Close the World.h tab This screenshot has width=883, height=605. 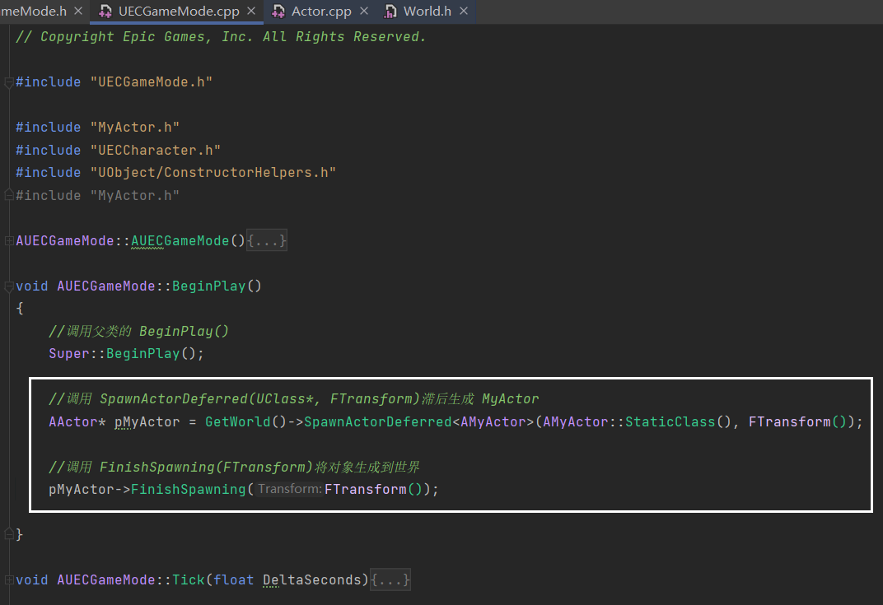click(x=464, y=12)
